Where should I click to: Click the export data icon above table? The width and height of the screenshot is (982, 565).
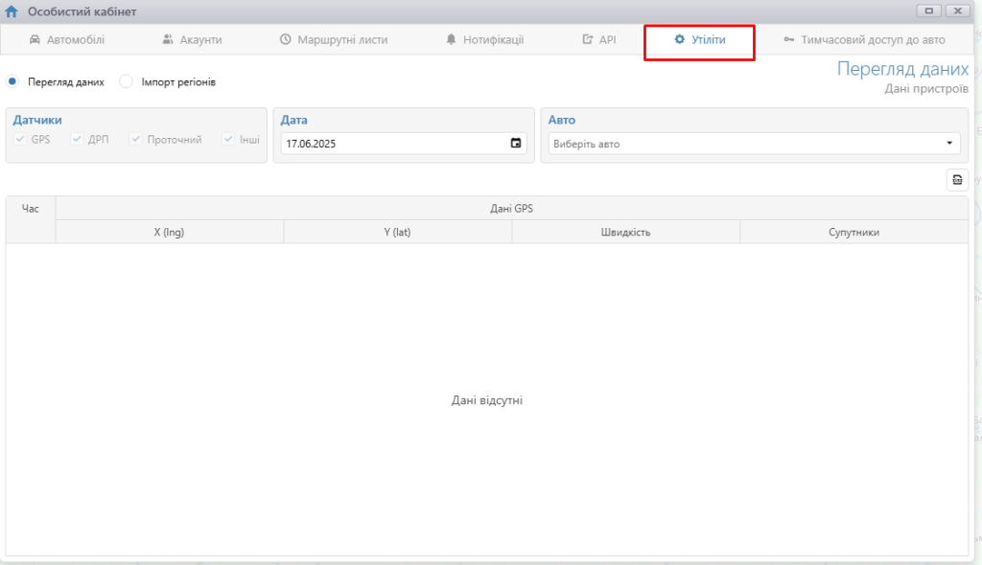957,180
